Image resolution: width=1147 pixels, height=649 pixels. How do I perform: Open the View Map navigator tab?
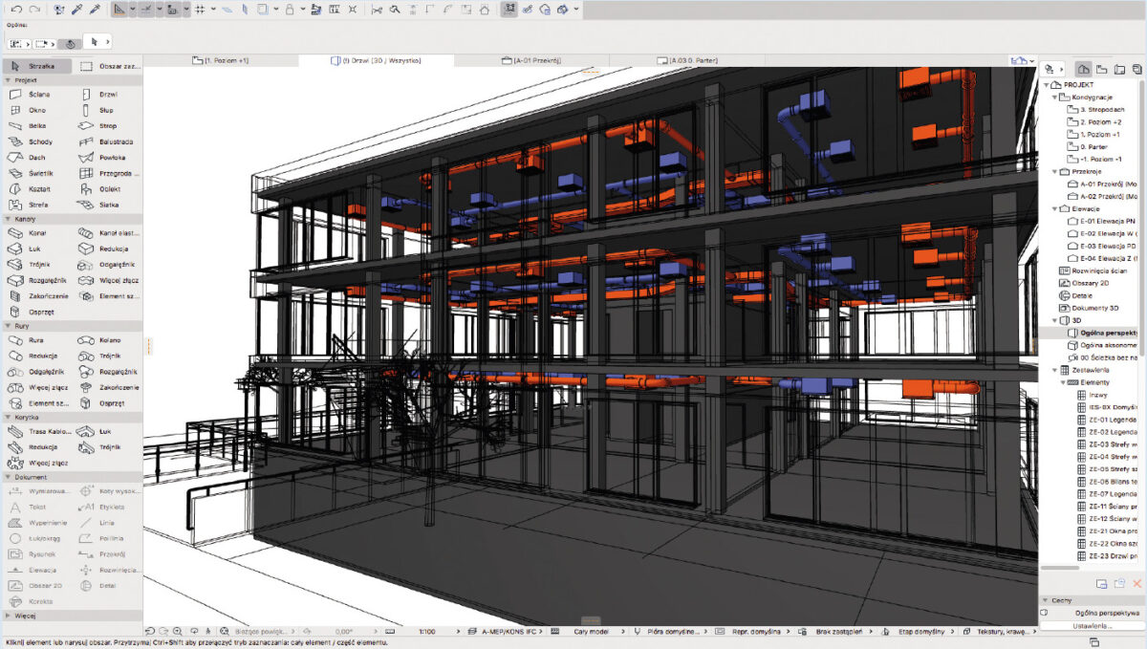pyautogui.click(x=1101, y=70)
